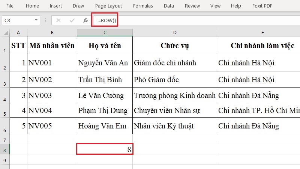Select the 'Chi nhánh làm việc' header cell
The width and height of the screenshot is (300, 169).
[x=258, y=45]
